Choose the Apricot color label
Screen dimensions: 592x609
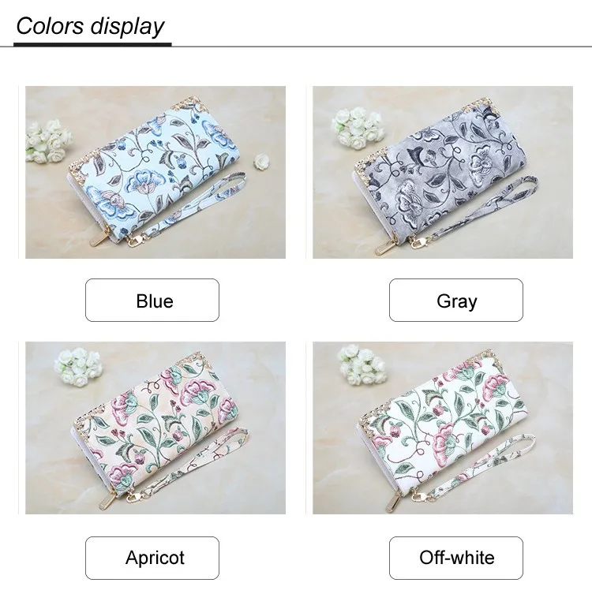[x=152, y=558]
